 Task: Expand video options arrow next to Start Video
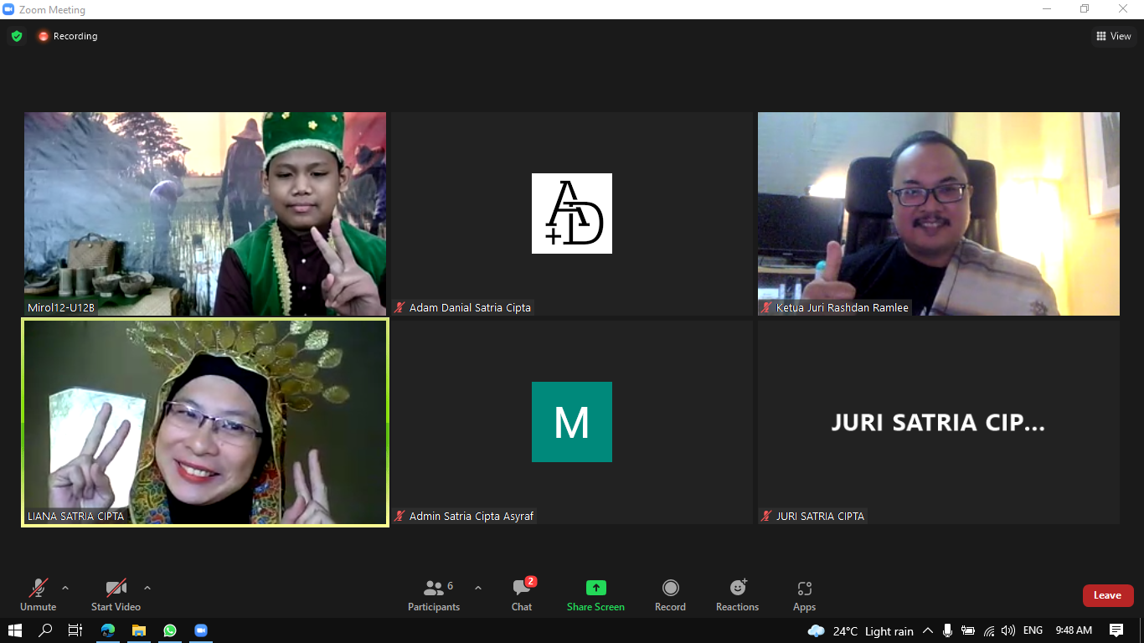click(x=147, y=588)
